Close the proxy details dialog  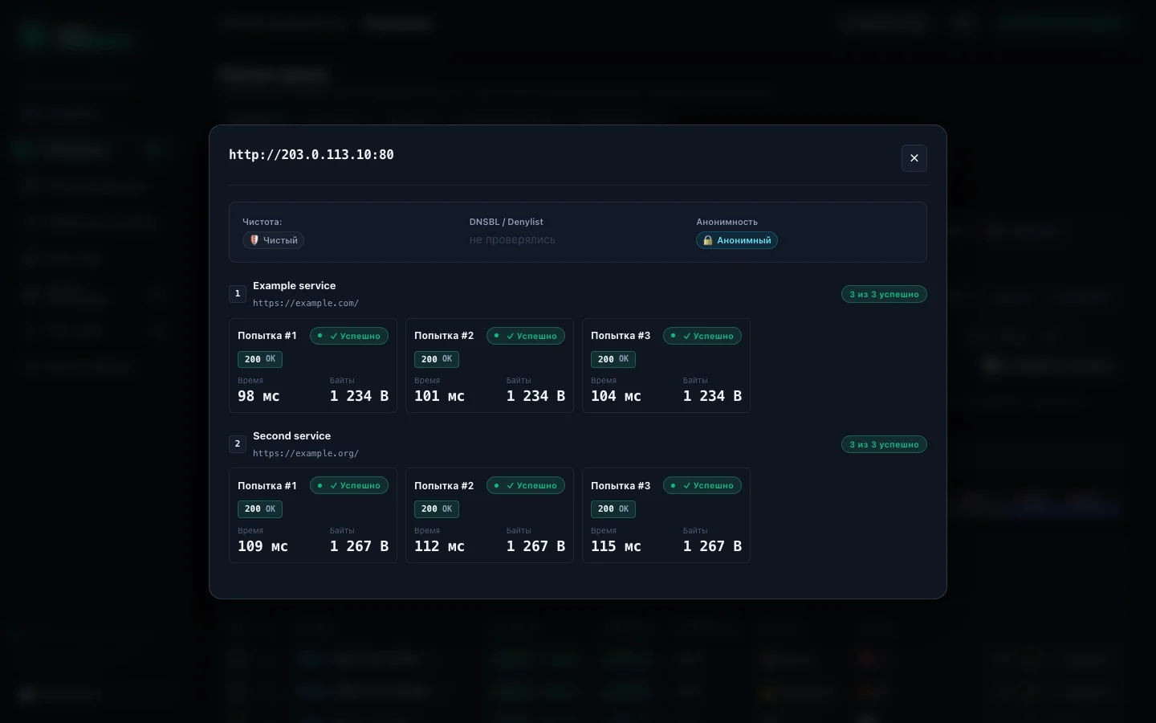point(914,158)
